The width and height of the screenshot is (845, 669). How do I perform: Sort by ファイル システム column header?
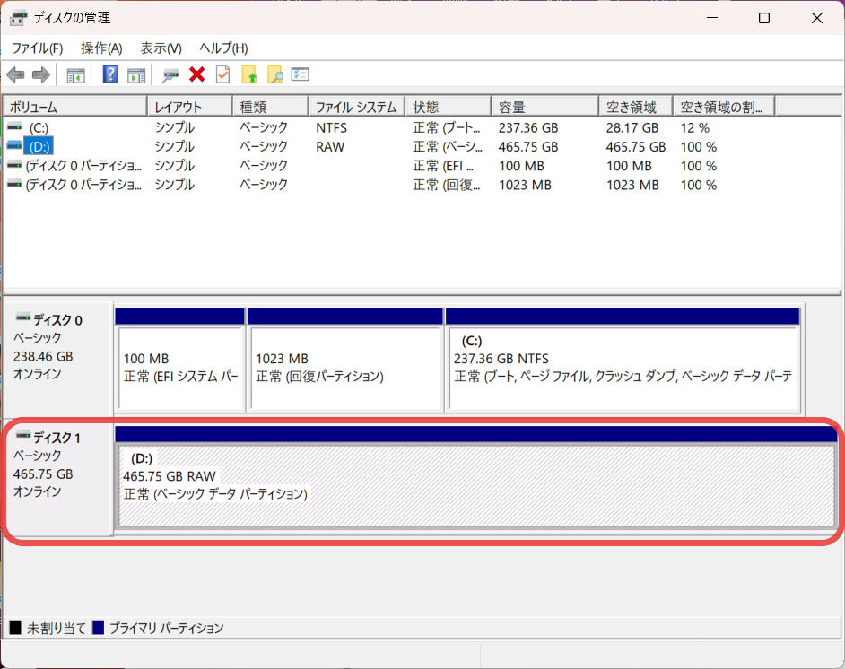pyautogui.click(x=355, y=107)
